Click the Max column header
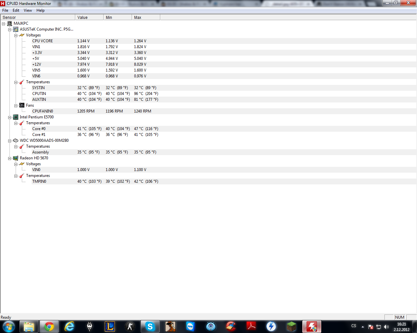417x333 pixels. (x=146, y=18)
